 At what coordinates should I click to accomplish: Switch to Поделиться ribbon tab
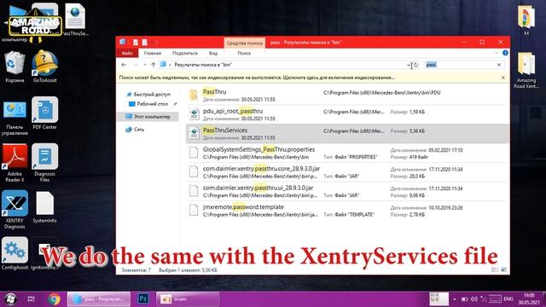(x=185, y=53)
